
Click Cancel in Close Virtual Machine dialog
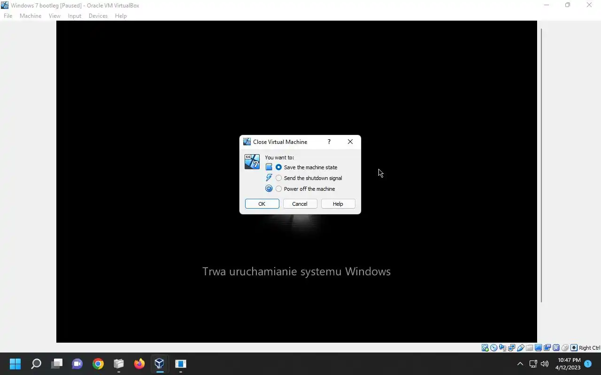tap(300, 204)
